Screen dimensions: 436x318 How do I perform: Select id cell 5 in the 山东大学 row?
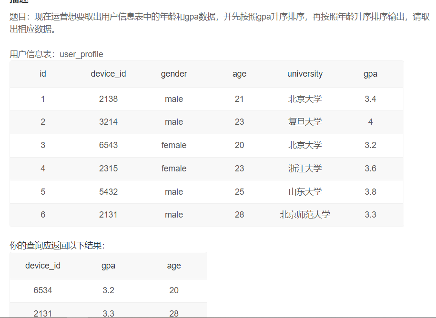click(x=43, y=192)
